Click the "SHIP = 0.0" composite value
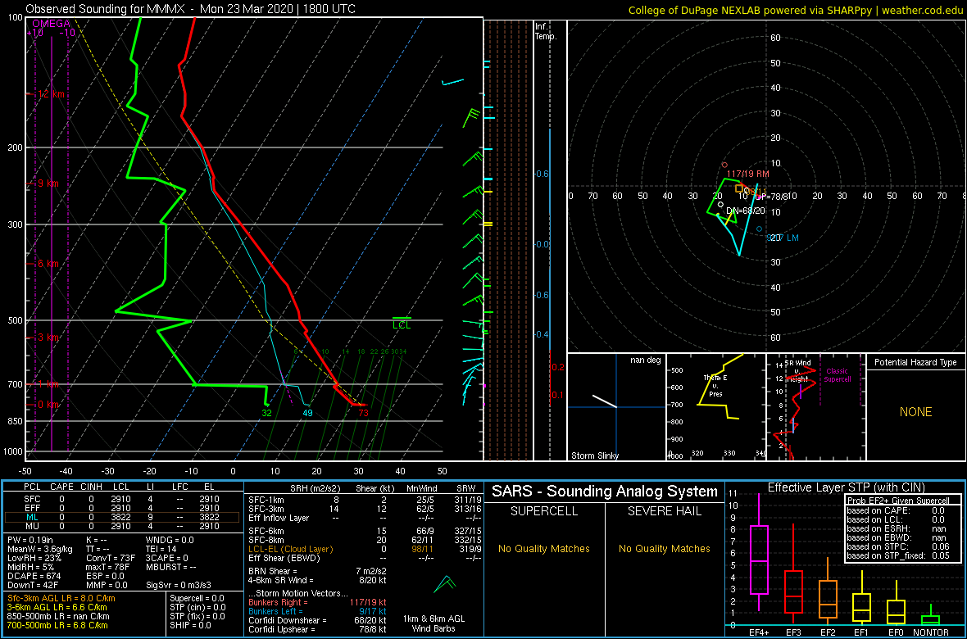The image size is (967, 639). [193, 625]
